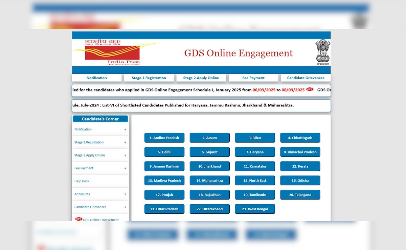Open Stage 2.Apply Online top menu
406x250 pixels.
[201, 78]
